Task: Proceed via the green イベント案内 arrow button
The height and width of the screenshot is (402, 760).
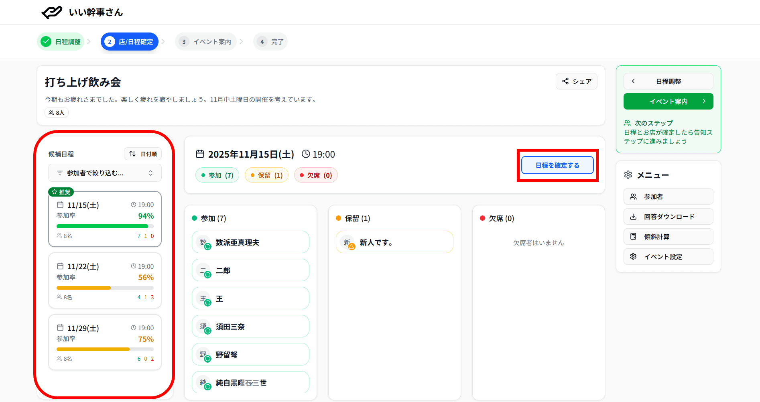Action: point(668,102)
